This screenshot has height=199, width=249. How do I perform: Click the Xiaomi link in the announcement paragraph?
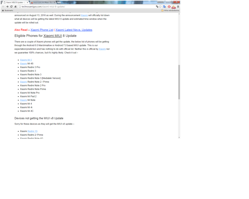pos(84,15)
